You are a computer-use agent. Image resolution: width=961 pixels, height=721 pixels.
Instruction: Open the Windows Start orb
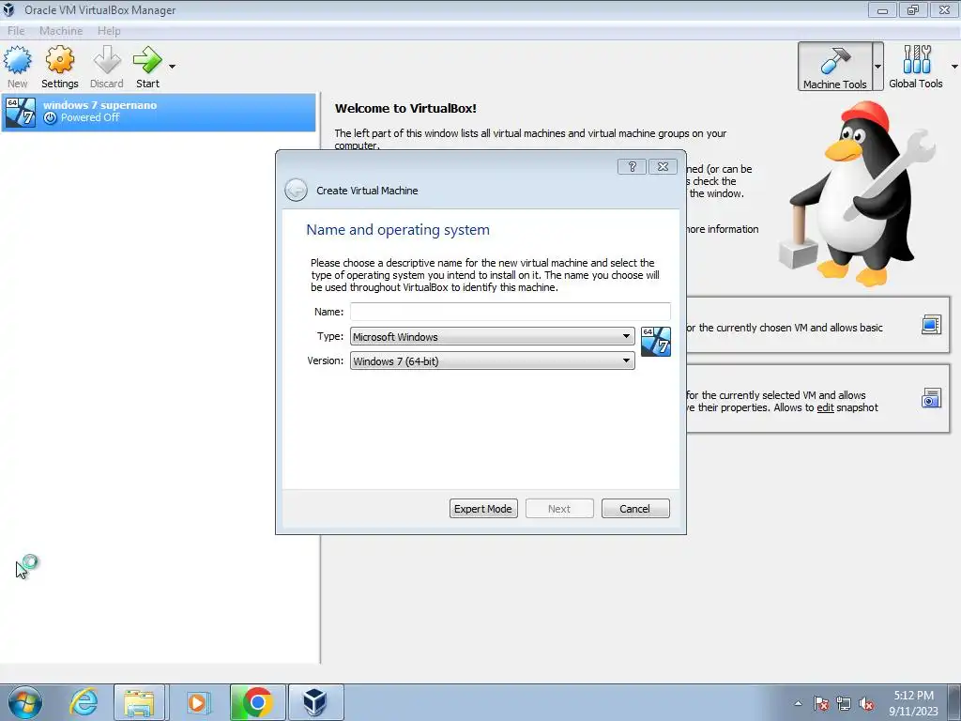point(25,702)
